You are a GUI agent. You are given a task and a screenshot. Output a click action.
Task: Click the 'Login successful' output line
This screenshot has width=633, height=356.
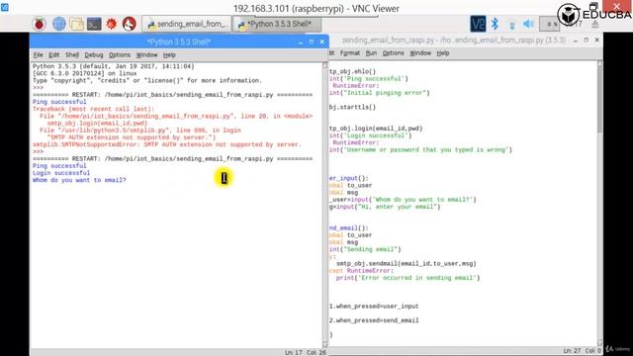[x=61, y=173]
